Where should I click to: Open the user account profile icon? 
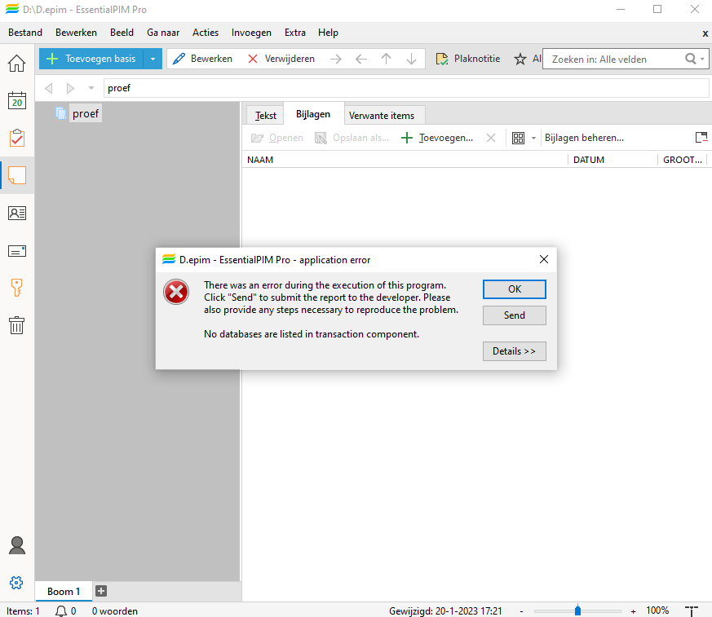tap(17, 545)
